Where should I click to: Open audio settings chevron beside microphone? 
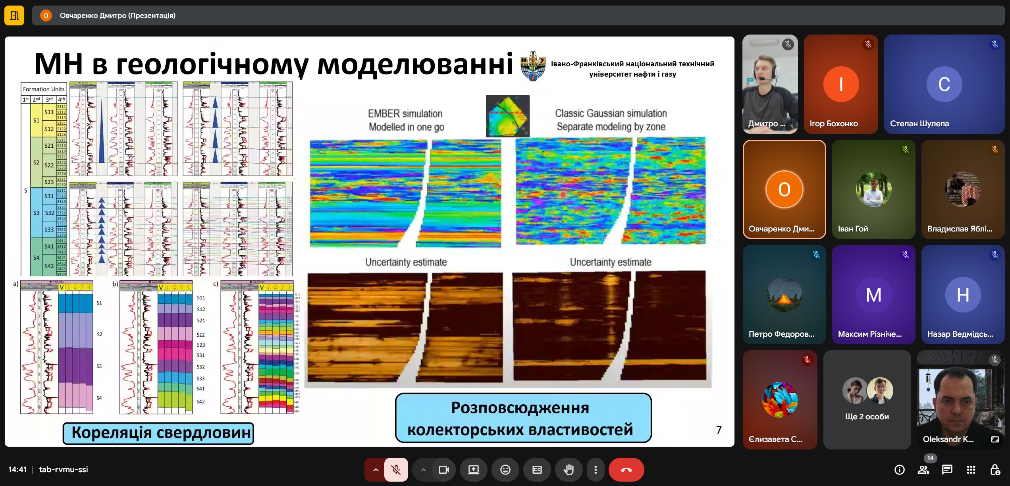coord(376,470)
